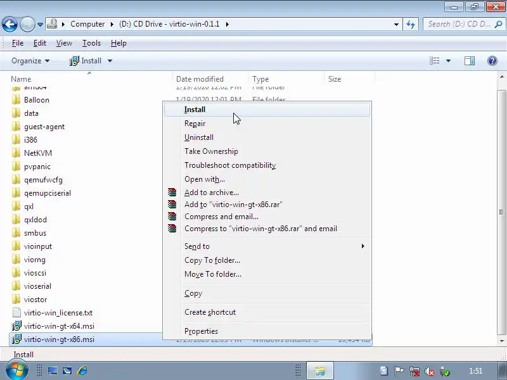Image resolution: width=507 pixels, height=380 pixels.
Task: Select the vioserial folder icon
Action: click(16, 286)
